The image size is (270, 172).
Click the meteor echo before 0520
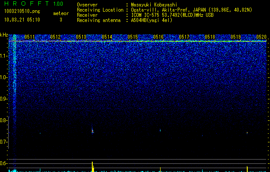(x=247, y=133)
